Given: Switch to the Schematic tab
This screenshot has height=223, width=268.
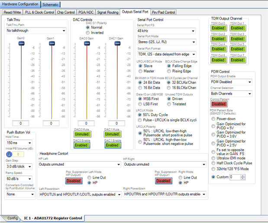Looking at the screenshot, I should click(x=50, y=5).
